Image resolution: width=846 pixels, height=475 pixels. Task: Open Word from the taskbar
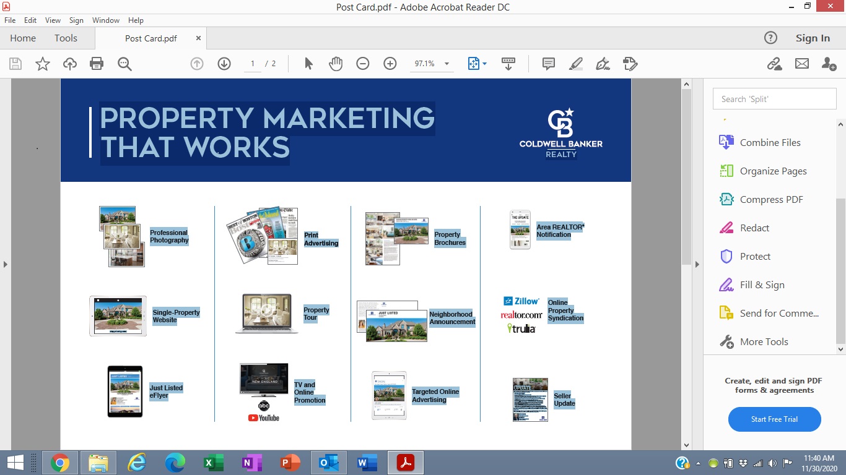click(x=367, y=463)
